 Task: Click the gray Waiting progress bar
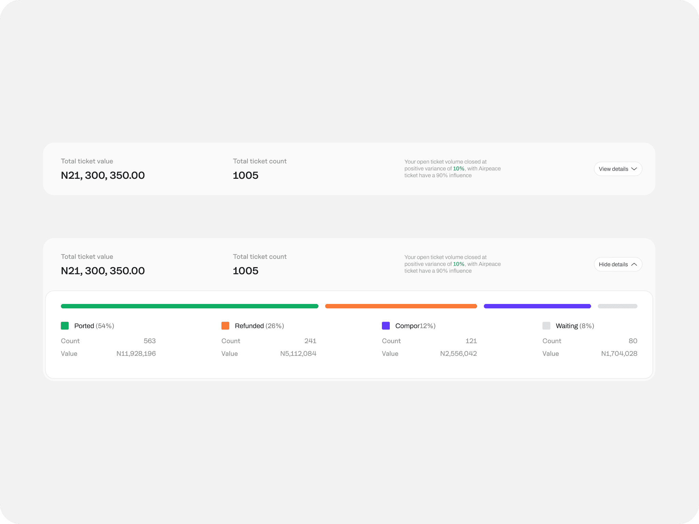point(617,306)
